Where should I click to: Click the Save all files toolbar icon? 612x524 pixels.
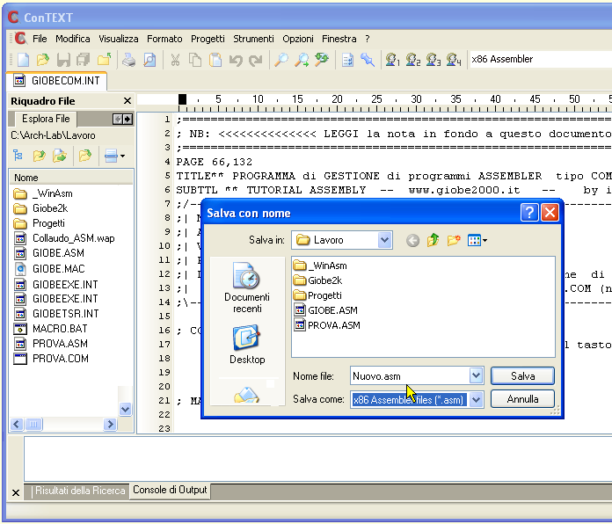[84, 60]
